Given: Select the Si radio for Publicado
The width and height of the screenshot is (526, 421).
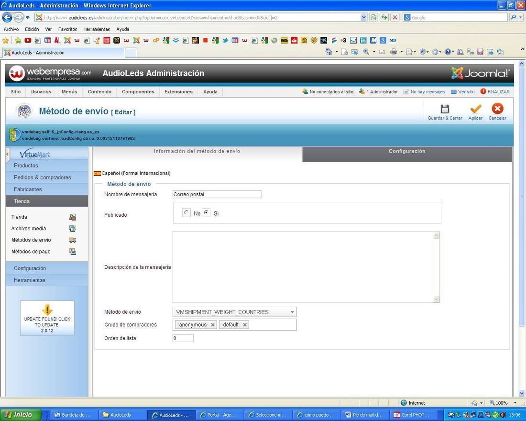Looking at the screenshot, I should (206, 213).
